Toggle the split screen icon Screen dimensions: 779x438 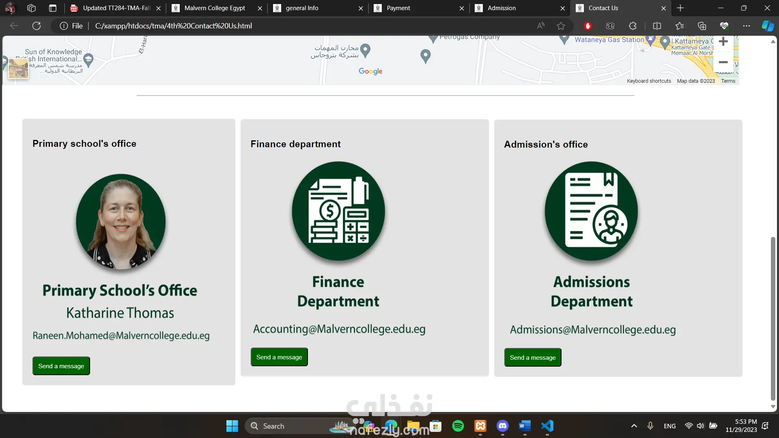click(657, 26)
